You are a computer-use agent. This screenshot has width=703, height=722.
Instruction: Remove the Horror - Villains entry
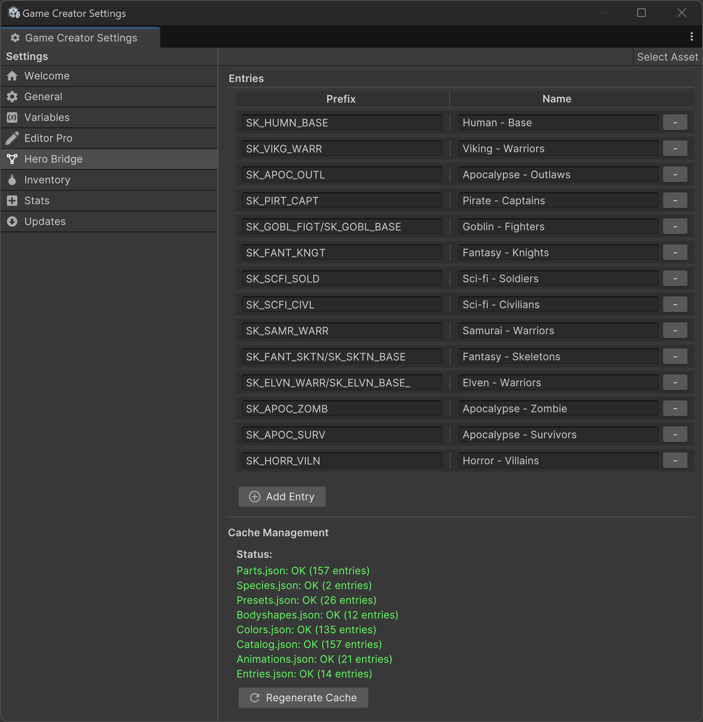click(x=675, y=461)
